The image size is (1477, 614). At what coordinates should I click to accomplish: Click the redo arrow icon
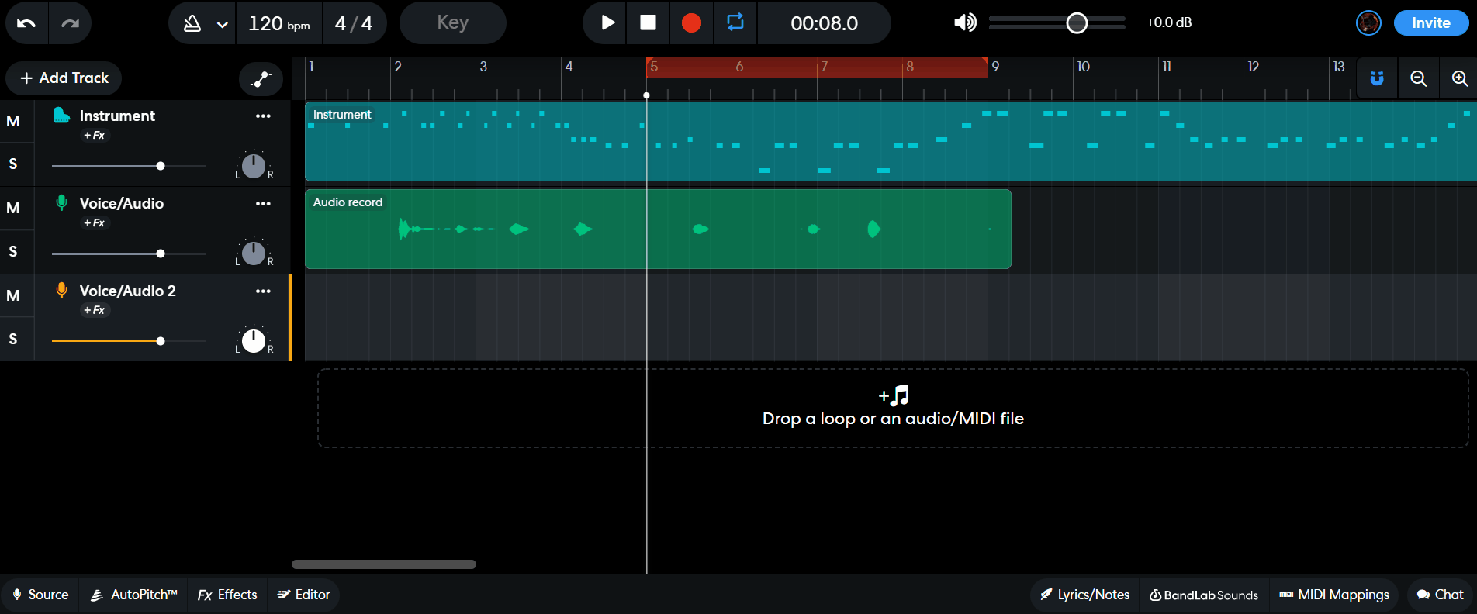[x=70, y=23]
